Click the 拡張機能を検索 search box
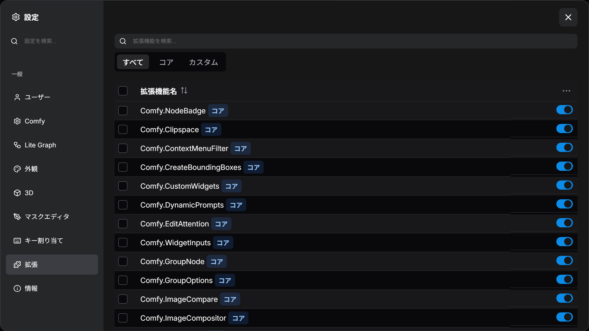Screen dimensions: 589x331 click(x=346, y=41)
